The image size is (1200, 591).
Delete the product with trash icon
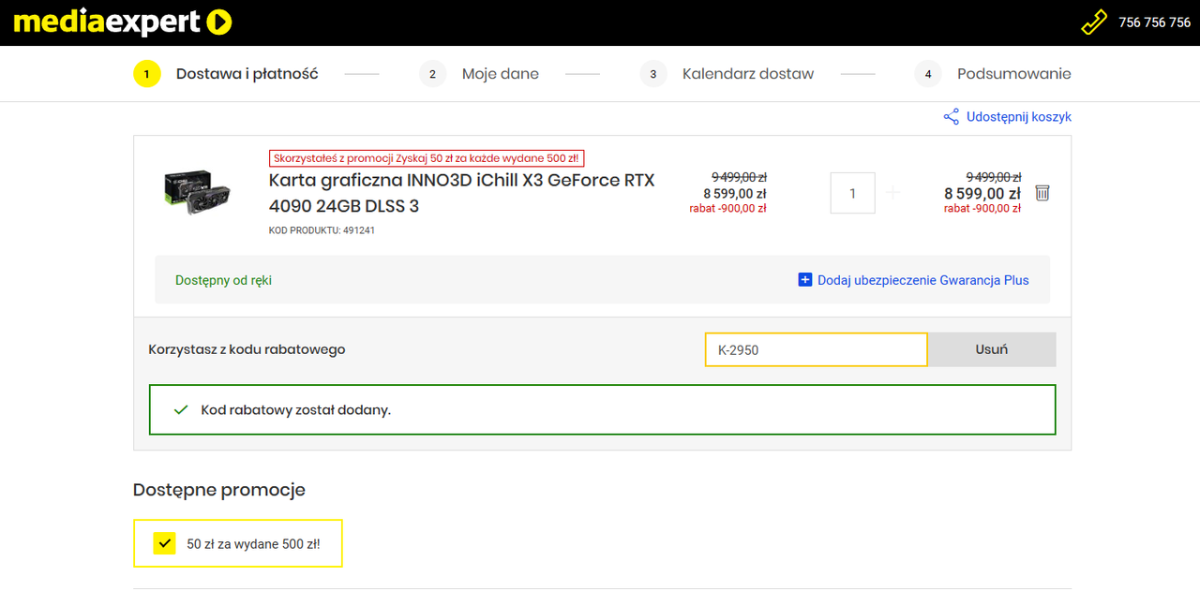(x=1042, y=193)
